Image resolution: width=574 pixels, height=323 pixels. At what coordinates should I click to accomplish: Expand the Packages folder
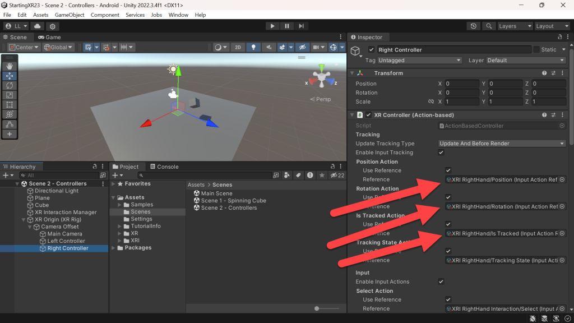[113, 248]
